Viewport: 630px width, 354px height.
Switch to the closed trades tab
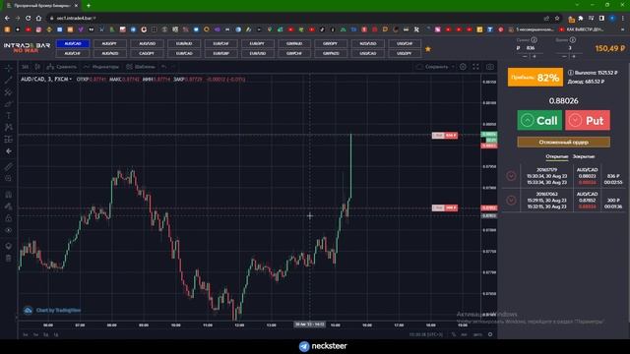click(x=584, y=156)
